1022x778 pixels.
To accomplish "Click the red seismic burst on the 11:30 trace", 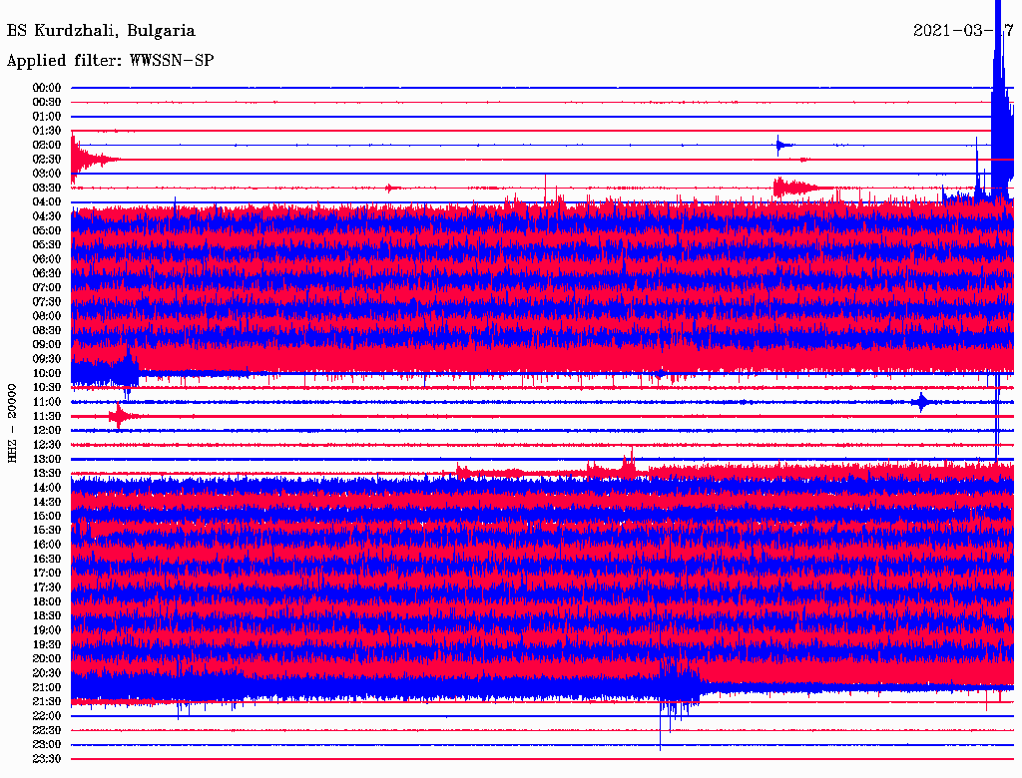I will coord(120,416).
